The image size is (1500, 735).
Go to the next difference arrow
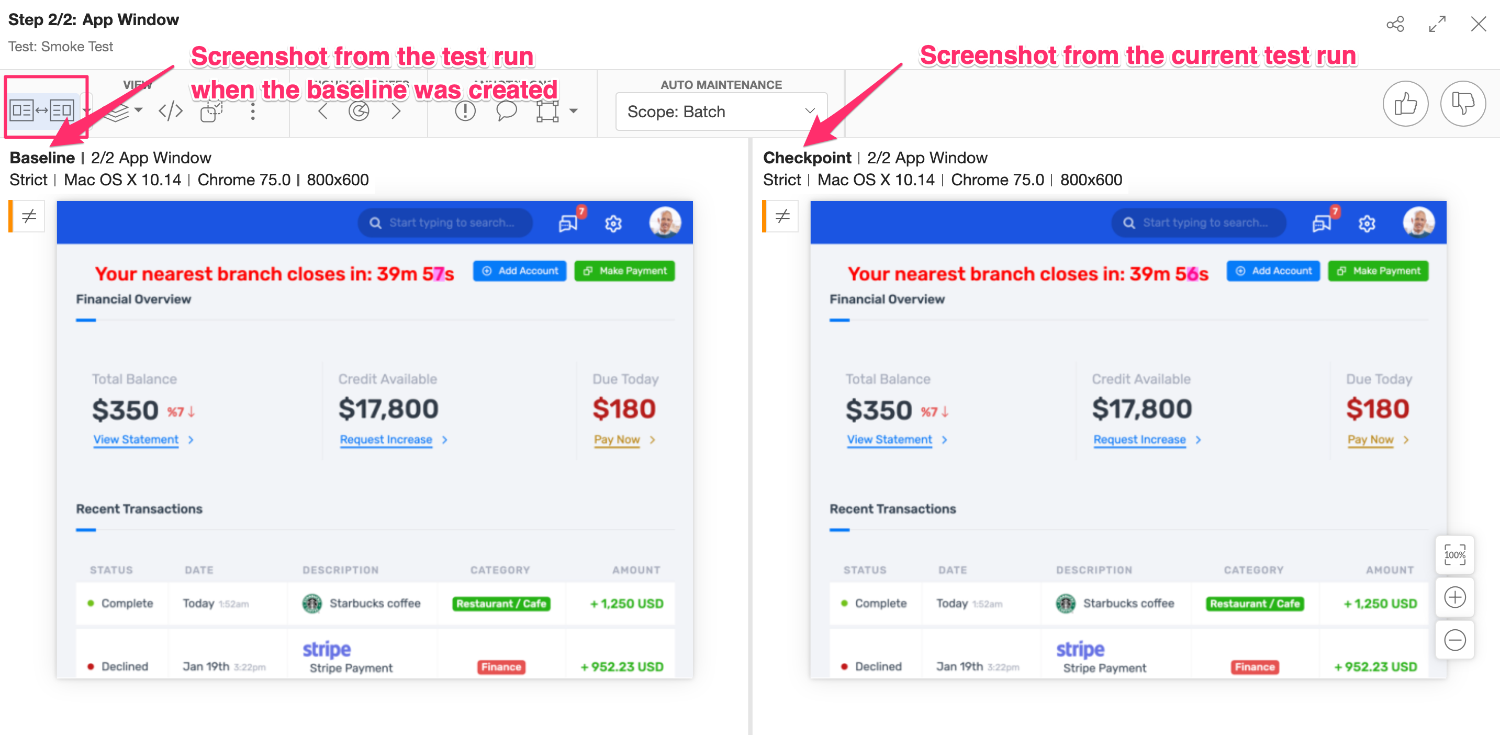(x=396, y=110)
